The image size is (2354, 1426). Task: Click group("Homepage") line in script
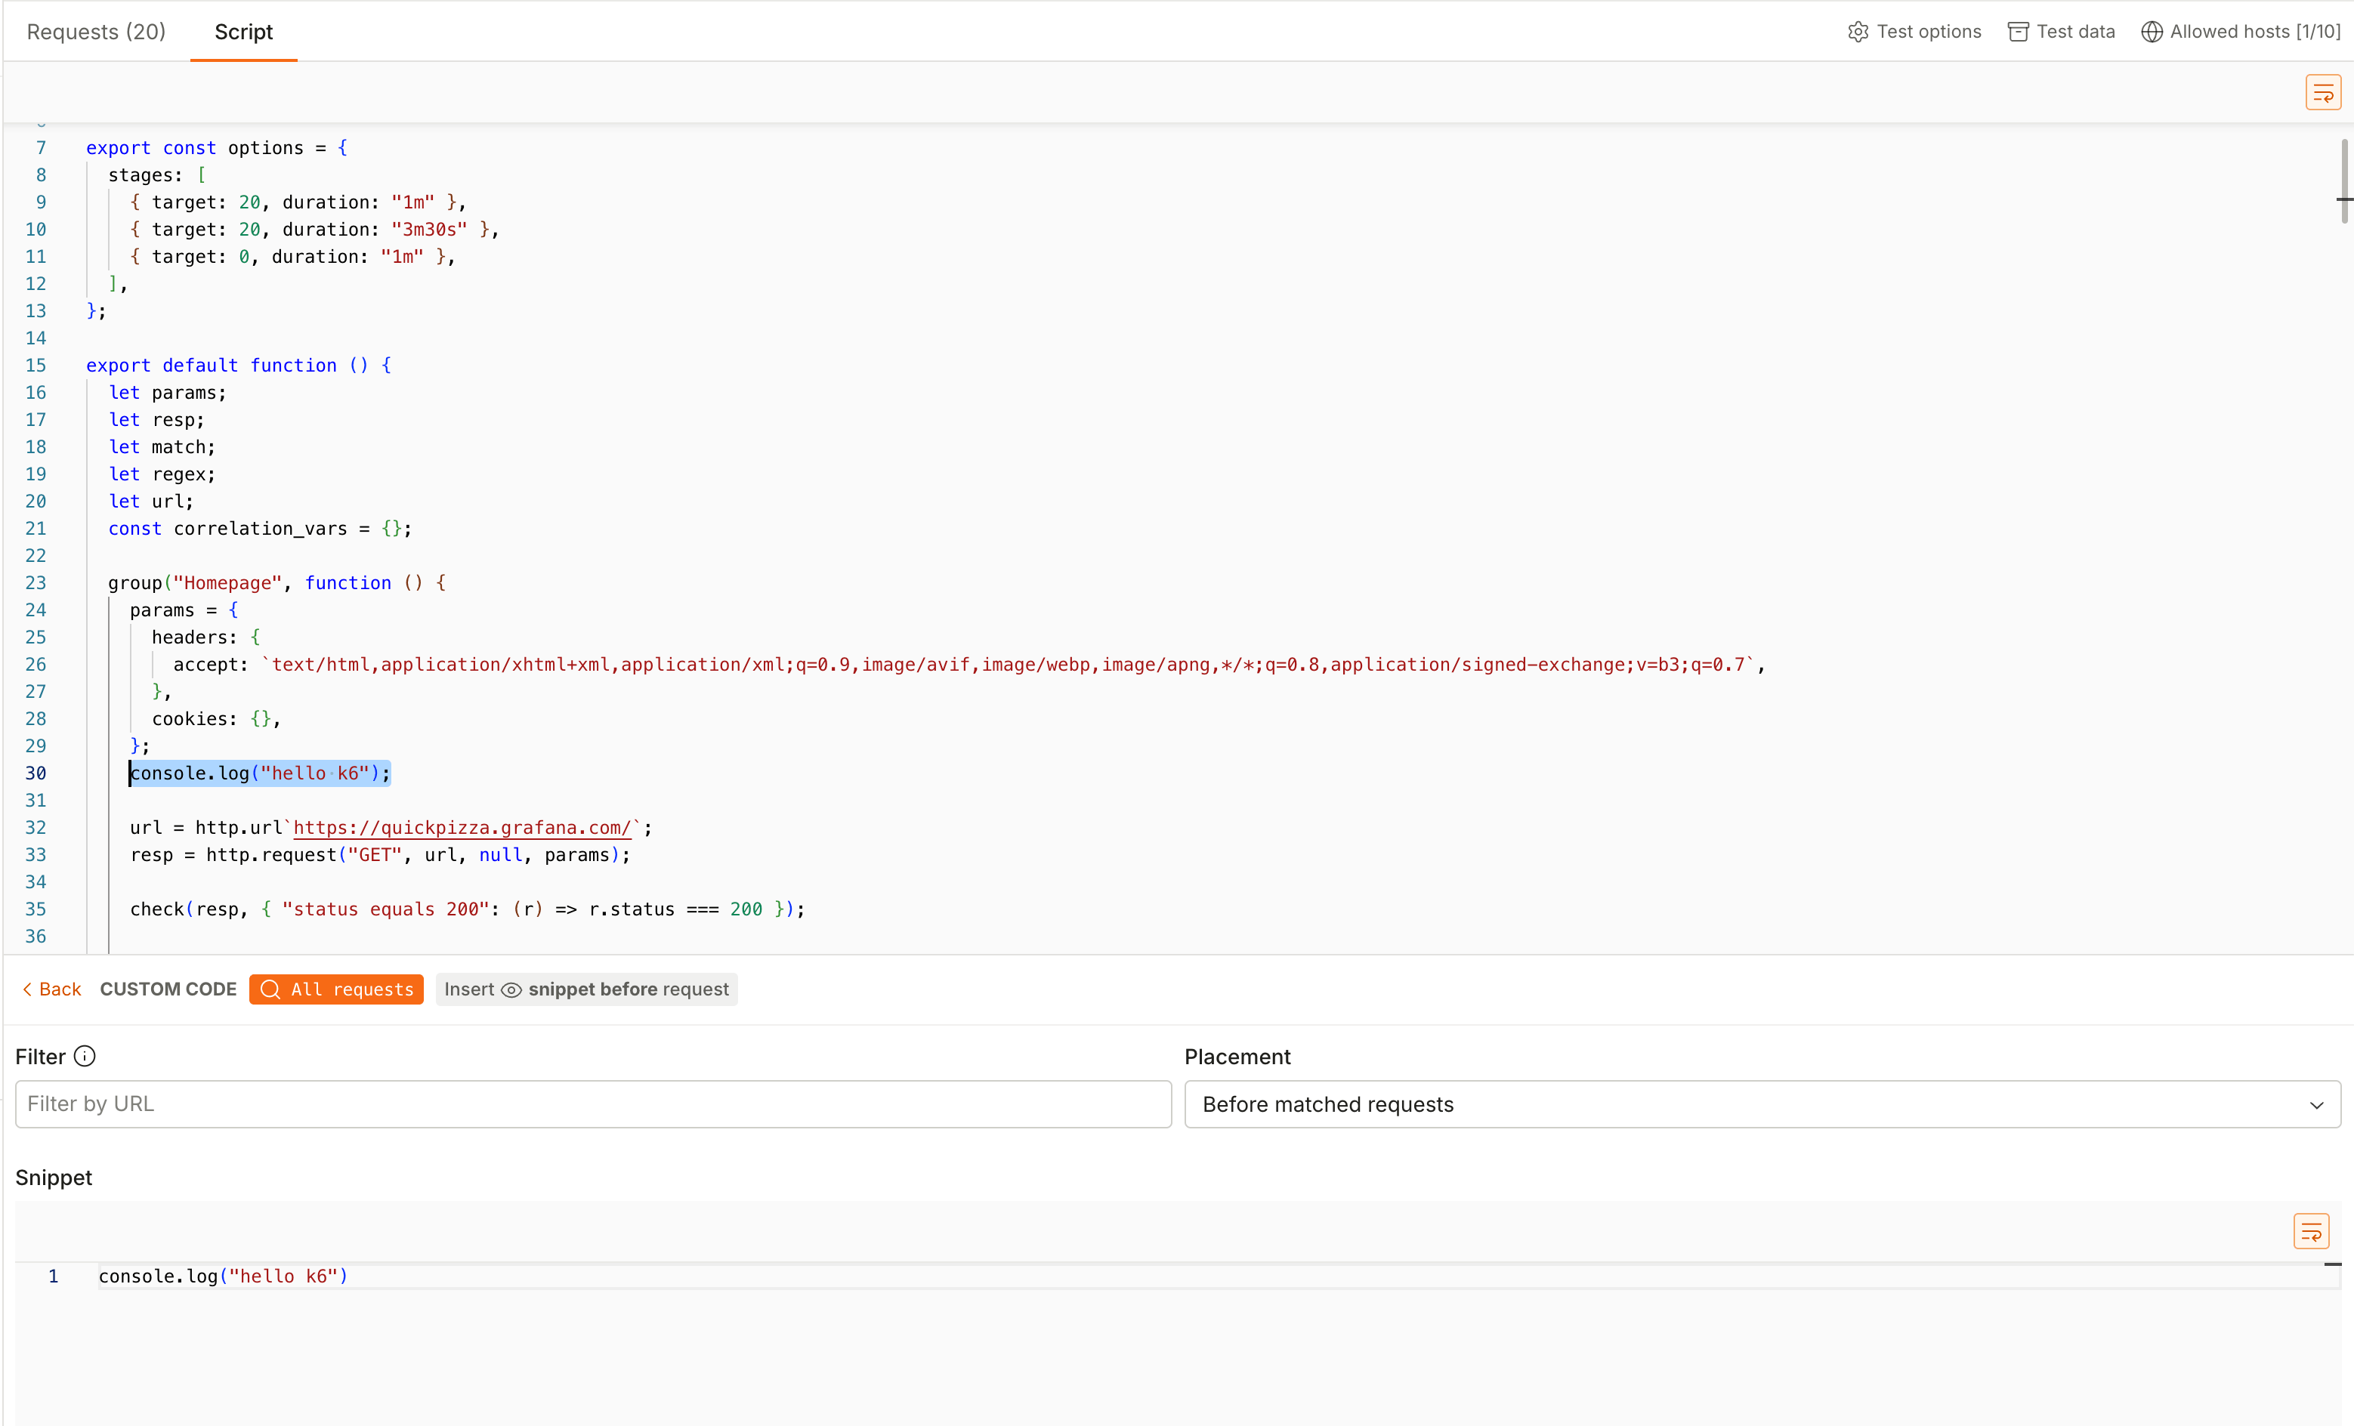tap(277, 582)
